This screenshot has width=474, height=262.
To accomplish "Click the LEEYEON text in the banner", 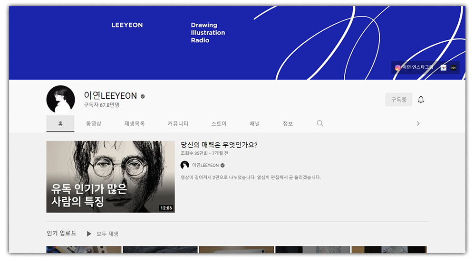I will pos(127,25).
